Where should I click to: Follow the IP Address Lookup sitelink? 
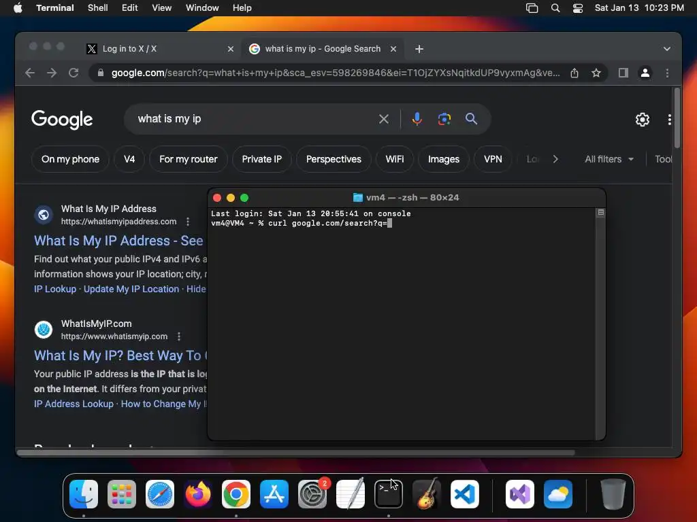74,404
